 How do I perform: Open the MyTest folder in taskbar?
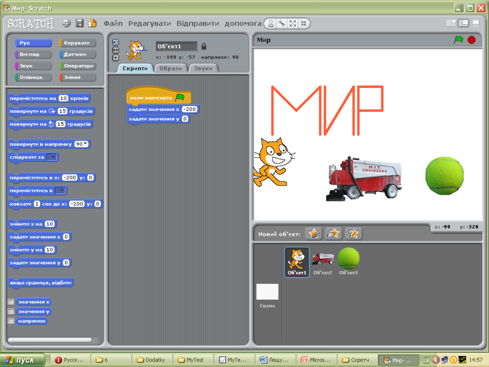click(192, 360)
